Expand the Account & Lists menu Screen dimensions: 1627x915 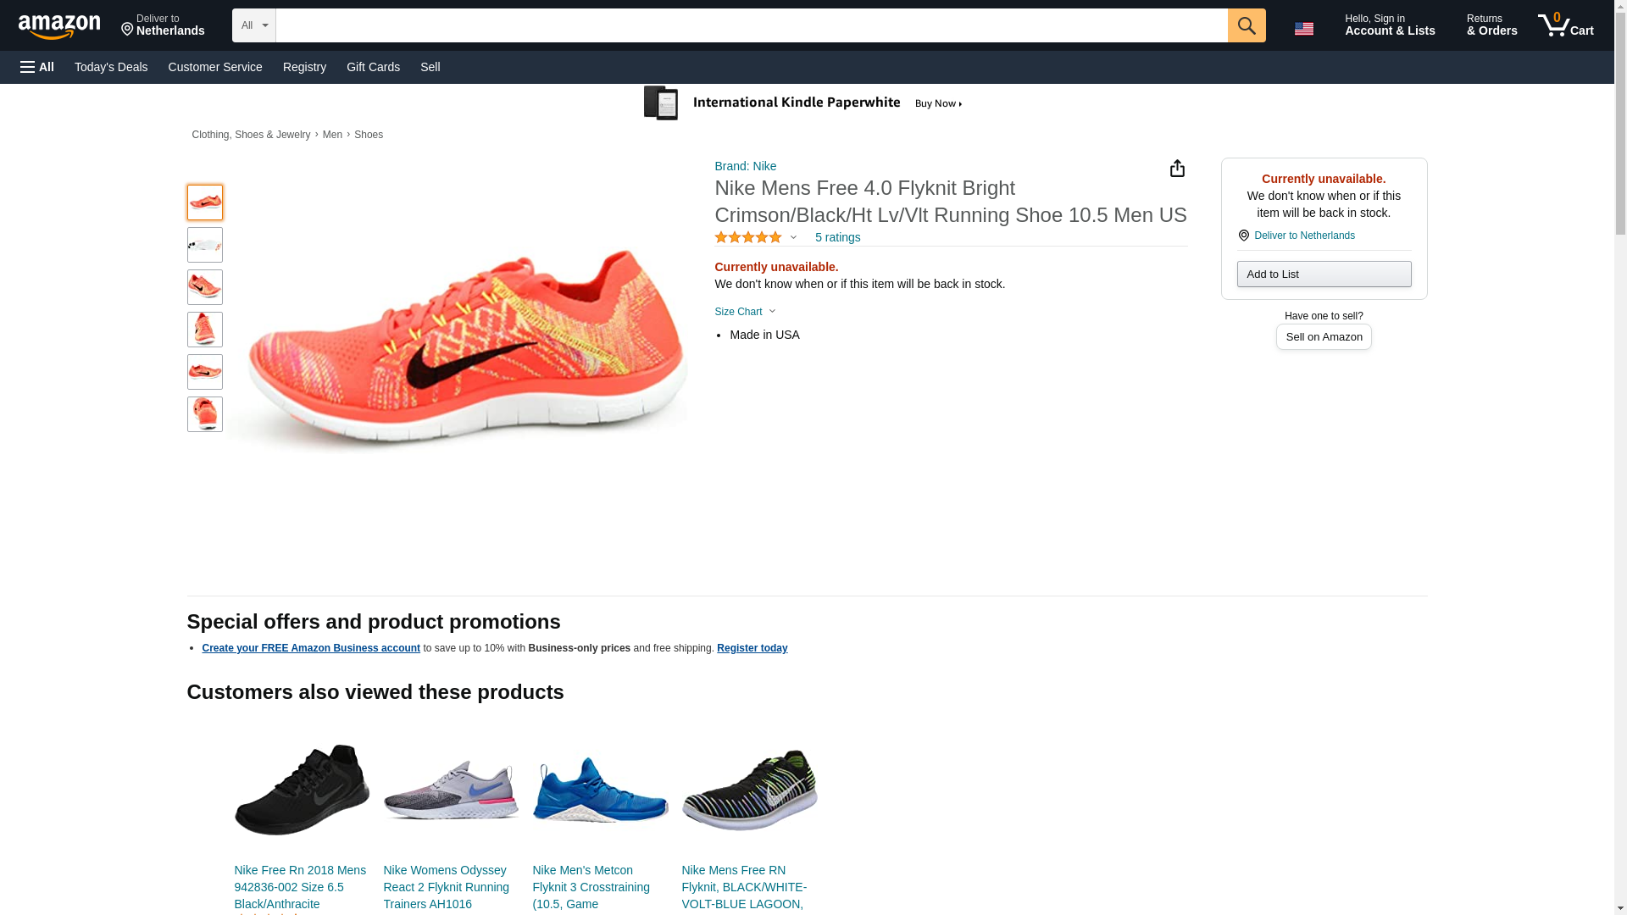[x=1390, y=25]
